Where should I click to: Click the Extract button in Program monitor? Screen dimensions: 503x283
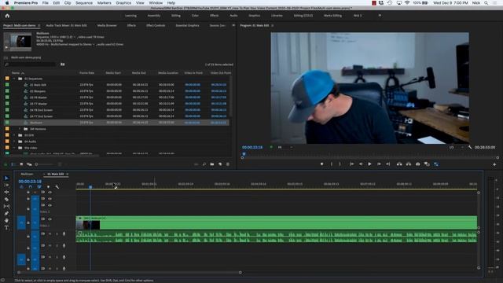click(409, 164)
